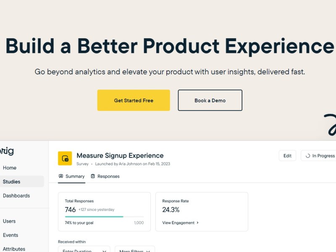Select the Summary tab
This screenshot has width=336, height=252.
pyautogui.click(x=71, y=176)
